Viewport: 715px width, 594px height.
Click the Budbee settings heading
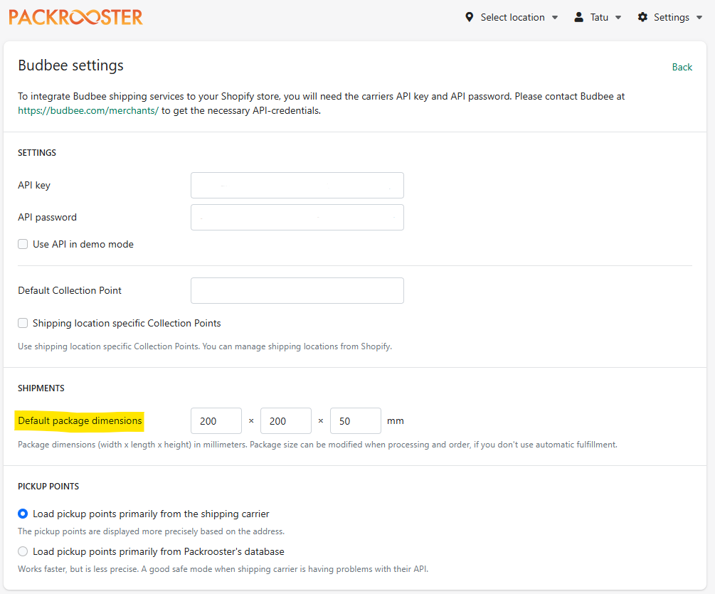[70, 65]
